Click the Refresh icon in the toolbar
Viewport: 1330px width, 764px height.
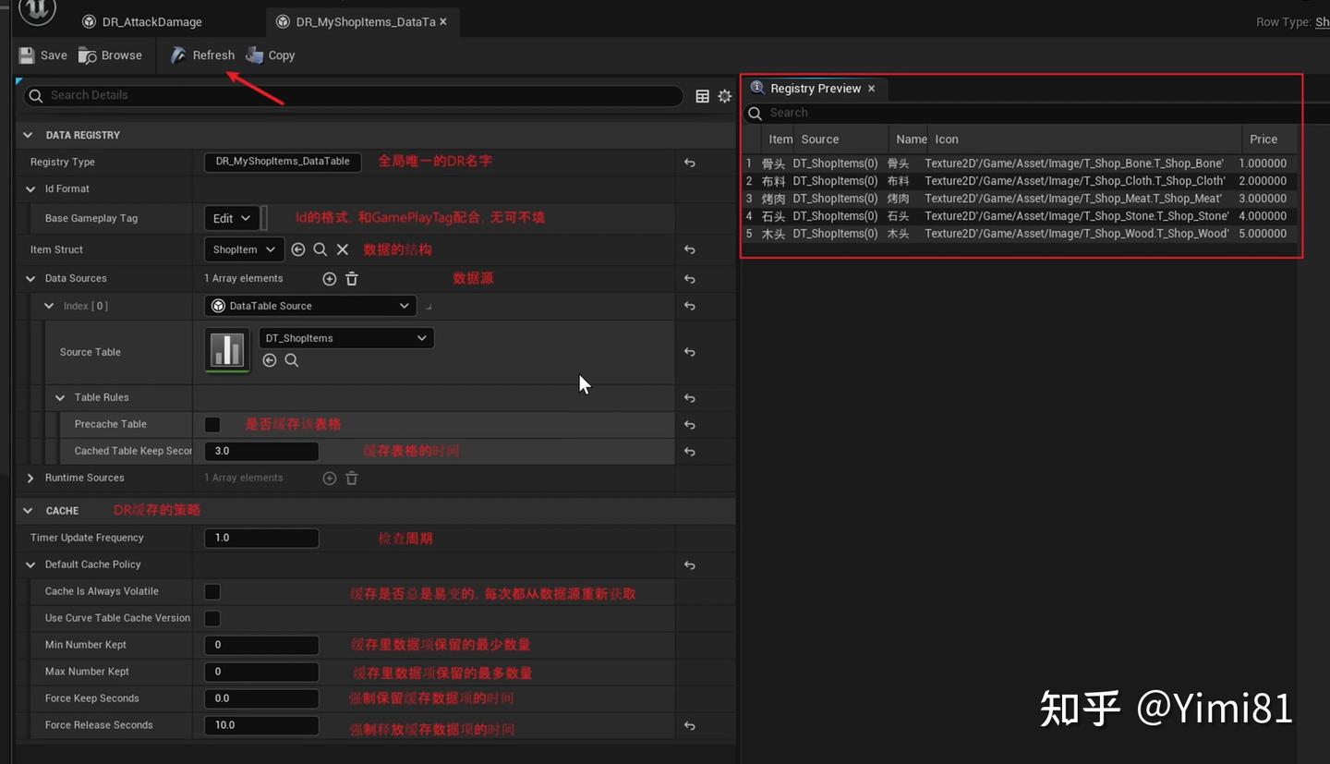(x=177, y=55)
